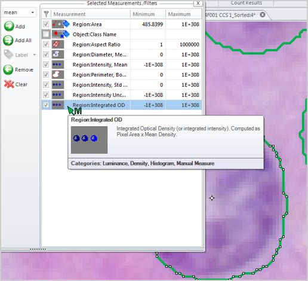Click the green Add arrow icon
Screen dimensions: 308x281
[9, 26]
